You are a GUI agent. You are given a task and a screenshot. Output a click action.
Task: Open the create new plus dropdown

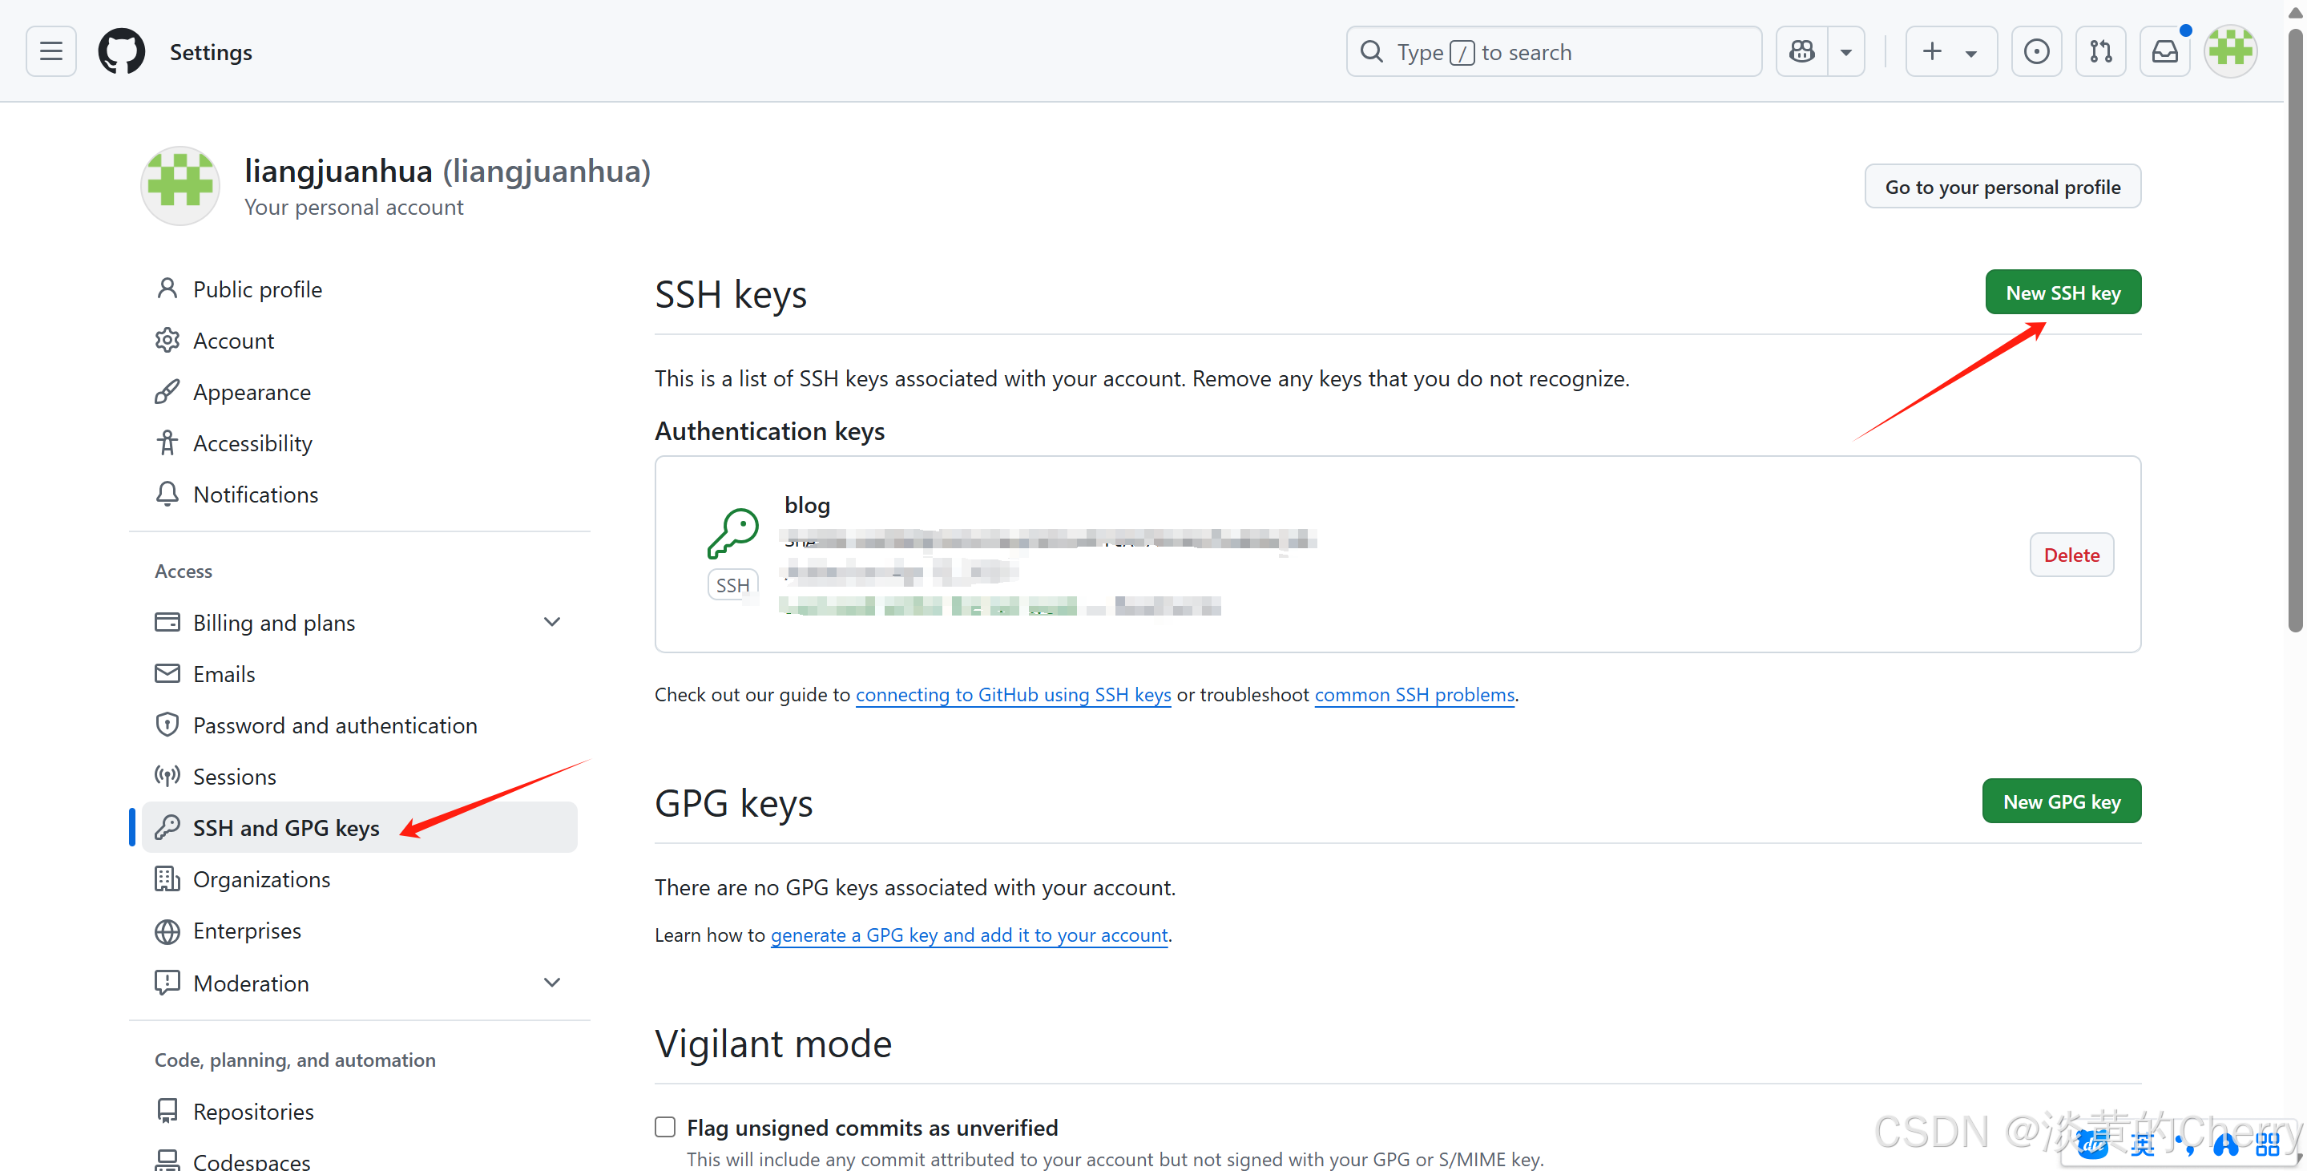(1950, 51)
